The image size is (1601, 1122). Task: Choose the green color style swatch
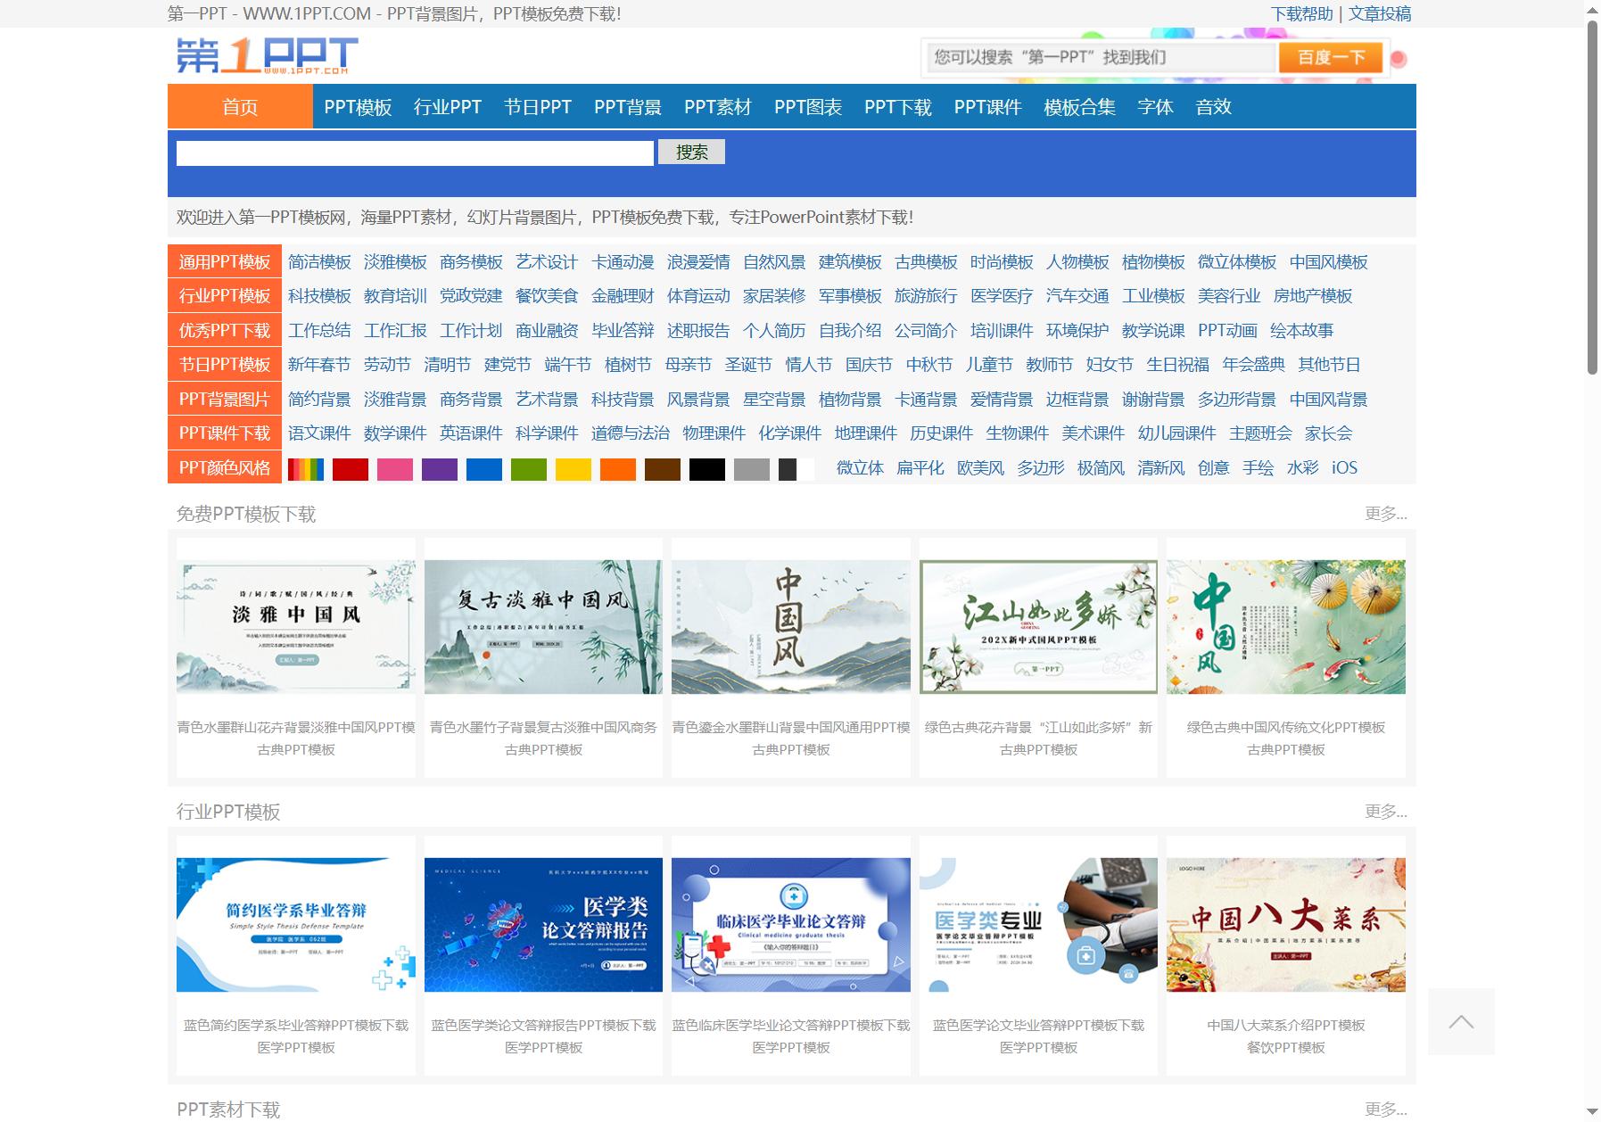tap(529, 469)
